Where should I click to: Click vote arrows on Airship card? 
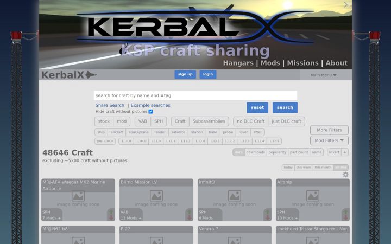[345, 215]
